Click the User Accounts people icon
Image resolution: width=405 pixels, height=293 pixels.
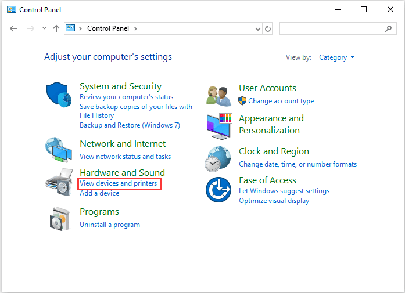218,96
